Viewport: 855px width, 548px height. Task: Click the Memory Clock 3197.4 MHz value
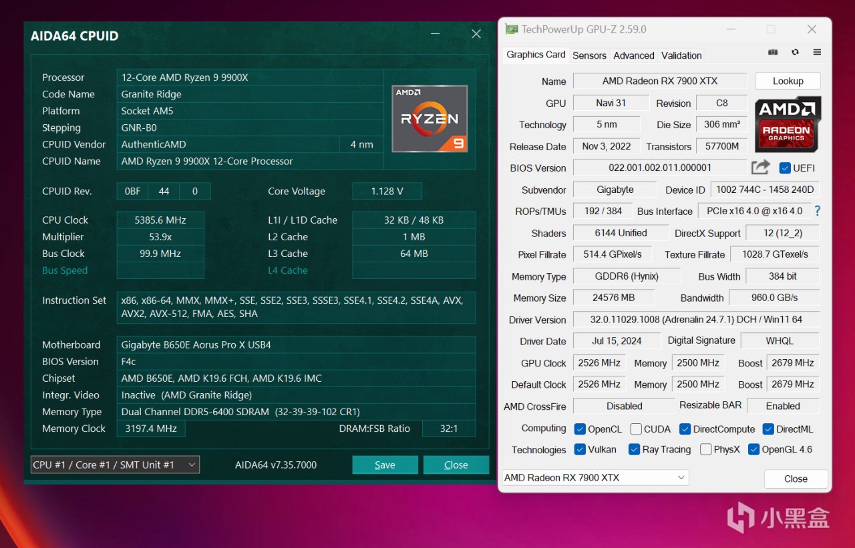[151, 429]
